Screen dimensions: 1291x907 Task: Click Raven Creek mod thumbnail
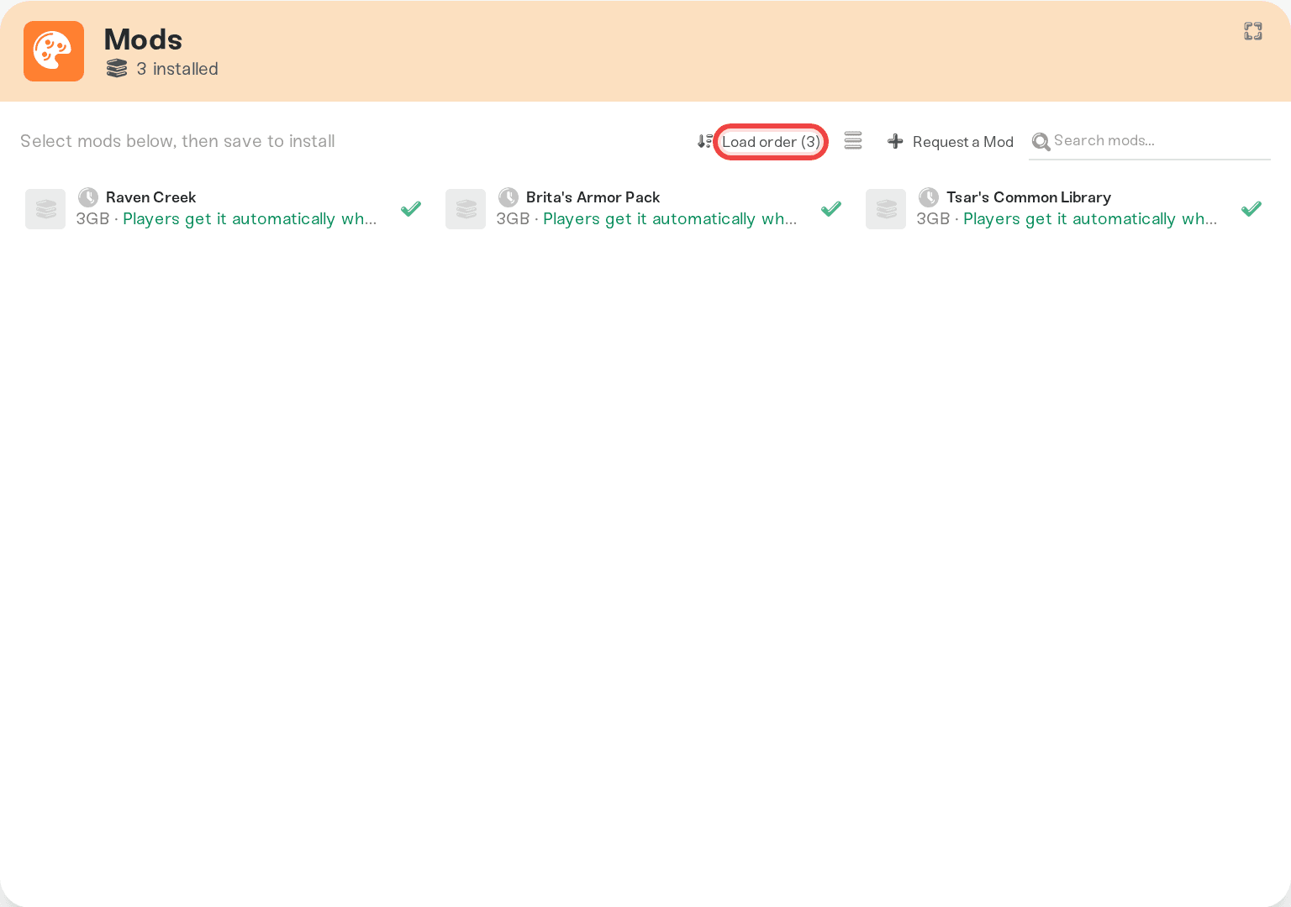(45, 209)
